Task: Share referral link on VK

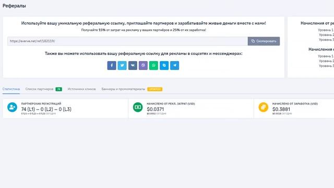Action: [x=133, y=65]
